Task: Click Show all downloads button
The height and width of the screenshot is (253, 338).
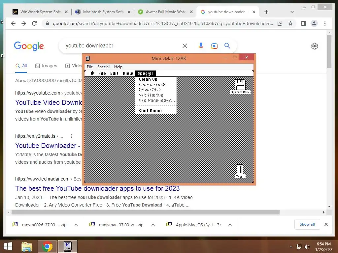Action: tap(307, 224)
